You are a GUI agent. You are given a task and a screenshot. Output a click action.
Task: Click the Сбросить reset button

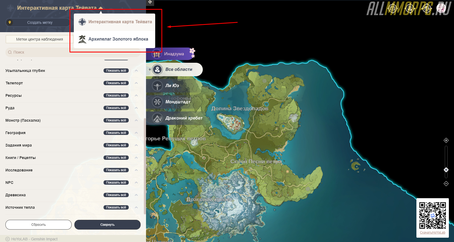point(38,225)
